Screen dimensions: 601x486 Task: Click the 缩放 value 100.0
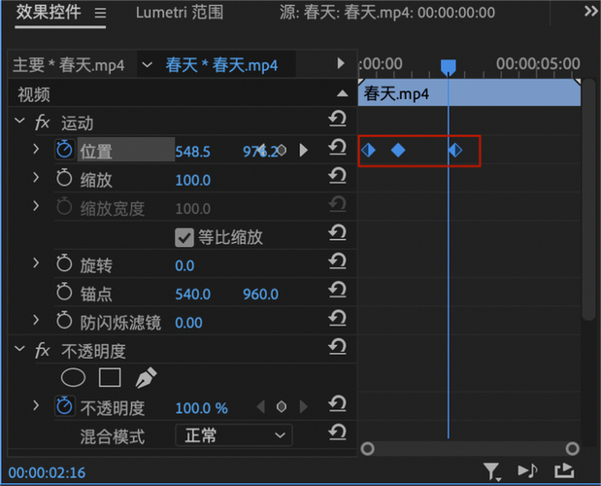(x=193, y=180)
